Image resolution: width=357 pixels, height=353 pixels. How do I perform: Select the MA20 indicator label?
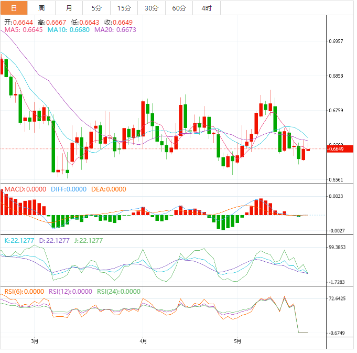[115, 30]
